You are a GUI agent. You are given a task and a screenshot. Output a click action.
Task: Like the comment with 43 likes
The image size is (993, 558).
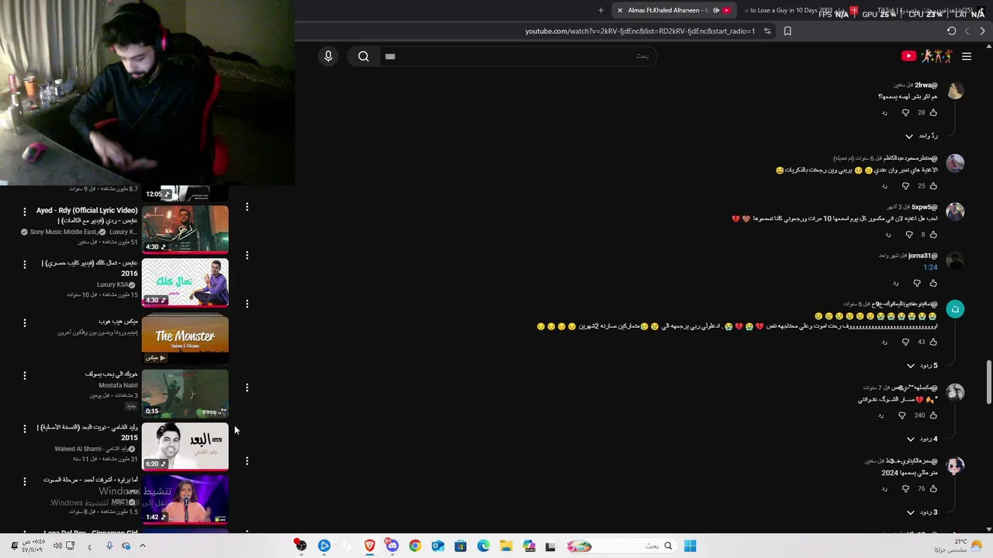[x=933, y=342]
